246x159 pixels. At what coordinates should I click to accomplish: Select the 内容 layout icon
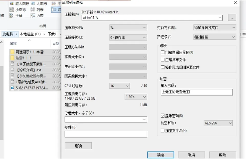pyautogui.click(x=33, y=15)
